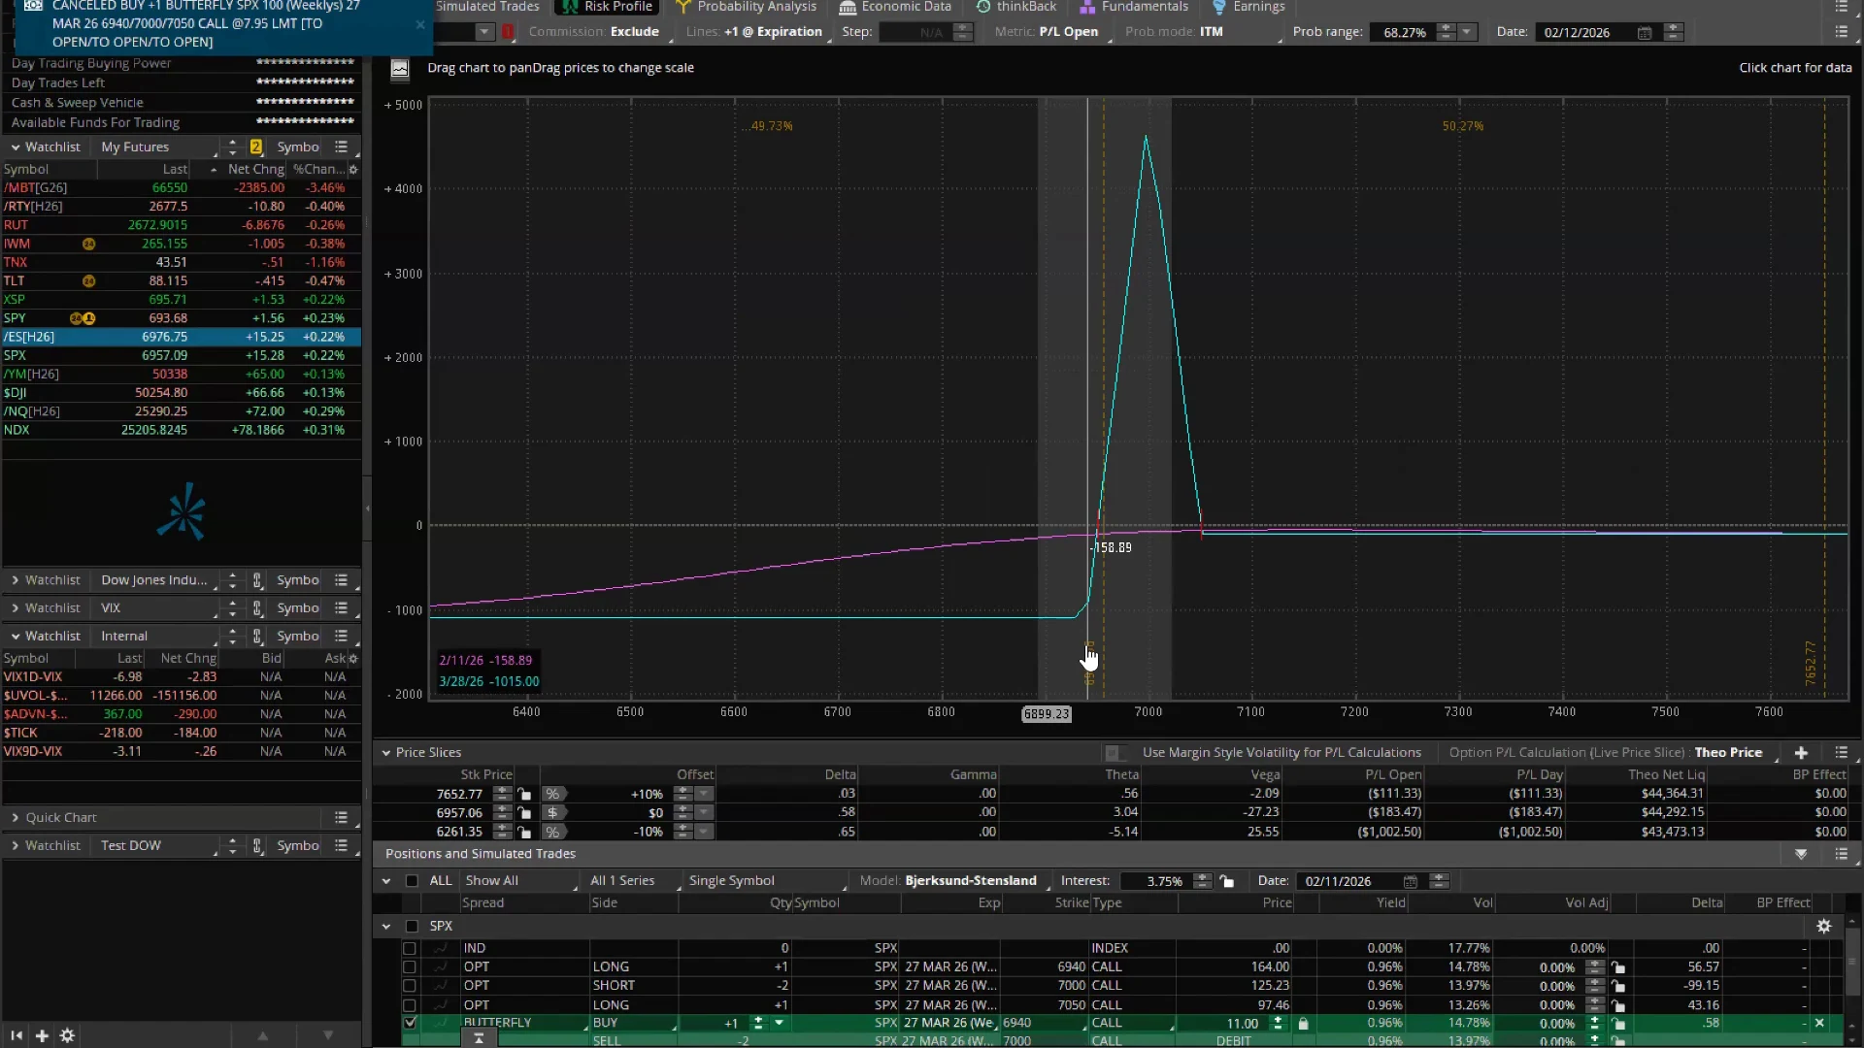This screenshot has width=1864, height=1048.
Task: Collapse the SPX positions group
Action: pos(386,927)
